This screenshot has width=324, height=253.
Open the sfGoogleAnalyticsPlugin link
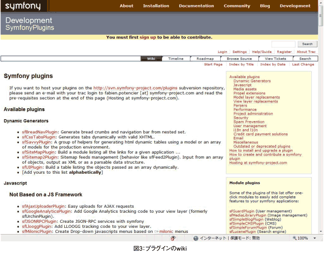tap(46, 211)
